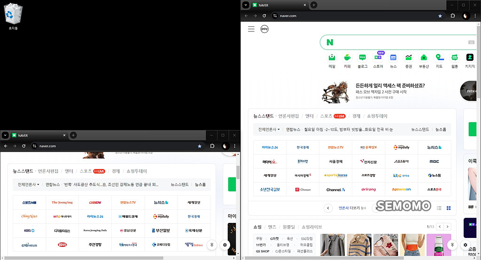Select 엔터 tab in right window

coord(310,116)
